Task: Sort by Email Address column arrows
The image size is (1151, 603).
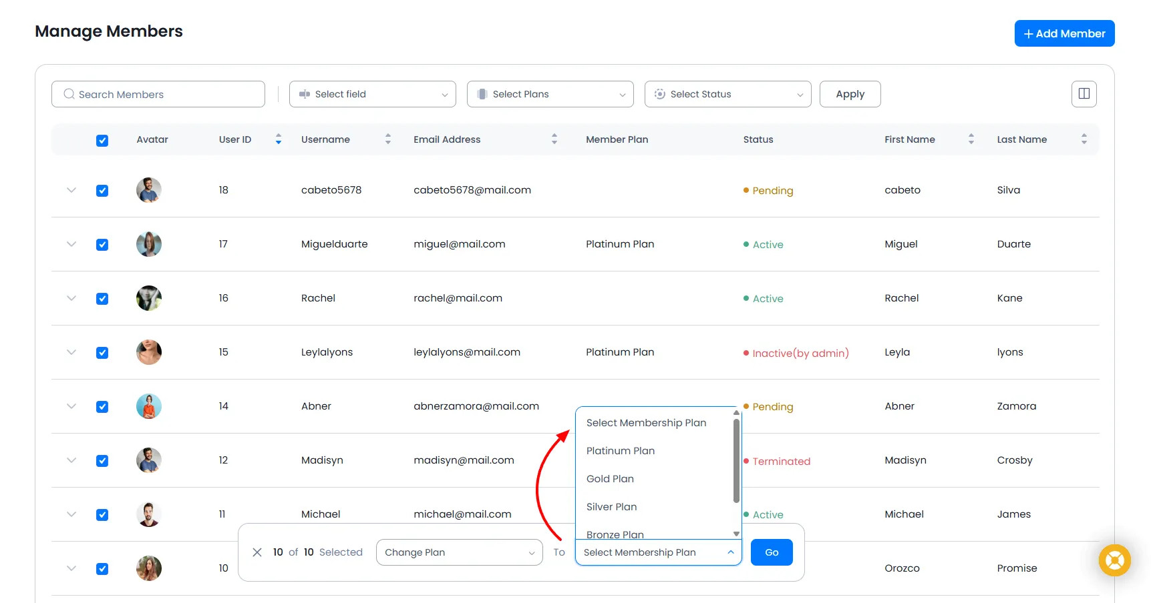Action: 554,139
